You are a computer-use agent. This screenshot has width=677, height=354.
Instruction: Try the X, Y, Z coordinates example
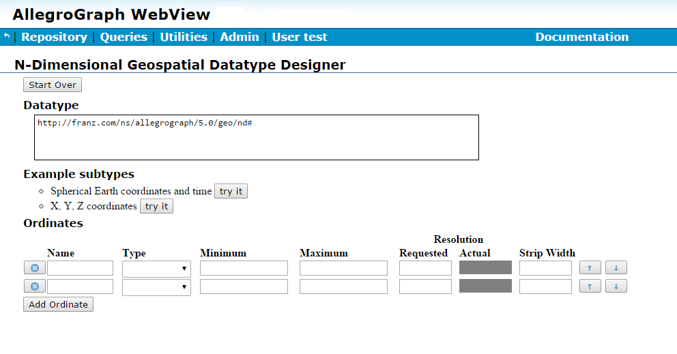pyautogui.click(x=156, y=207)
